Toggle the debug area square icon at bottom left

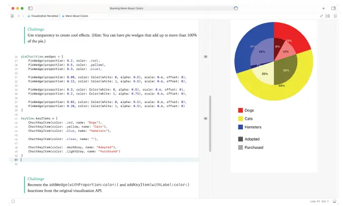pos(13,201)
